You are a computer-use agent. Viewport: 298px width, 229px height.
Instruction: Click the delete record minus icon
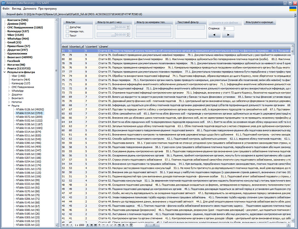click(104, 225)
